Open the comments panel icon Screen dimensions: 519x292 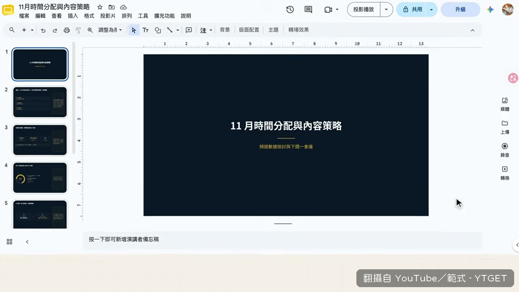tap(308, 9)
